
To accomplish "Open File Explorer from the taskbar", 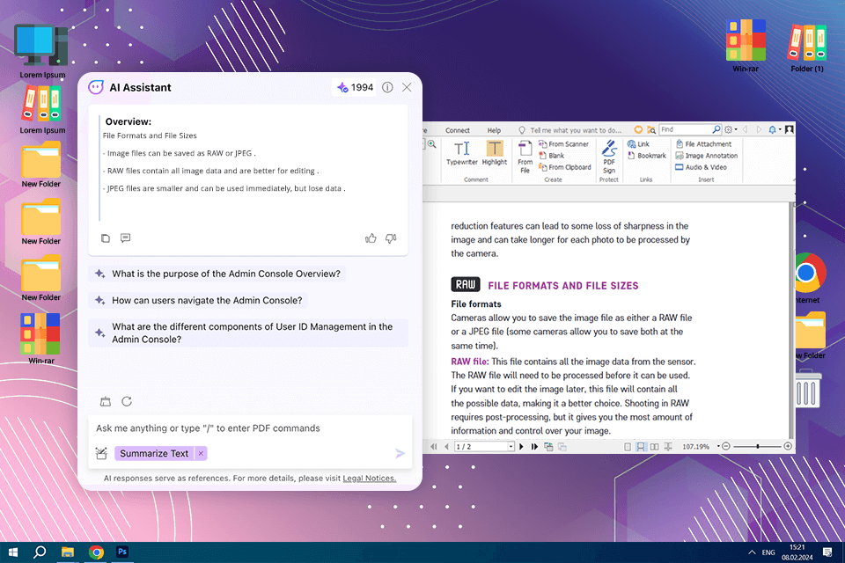I will [68, 552].
